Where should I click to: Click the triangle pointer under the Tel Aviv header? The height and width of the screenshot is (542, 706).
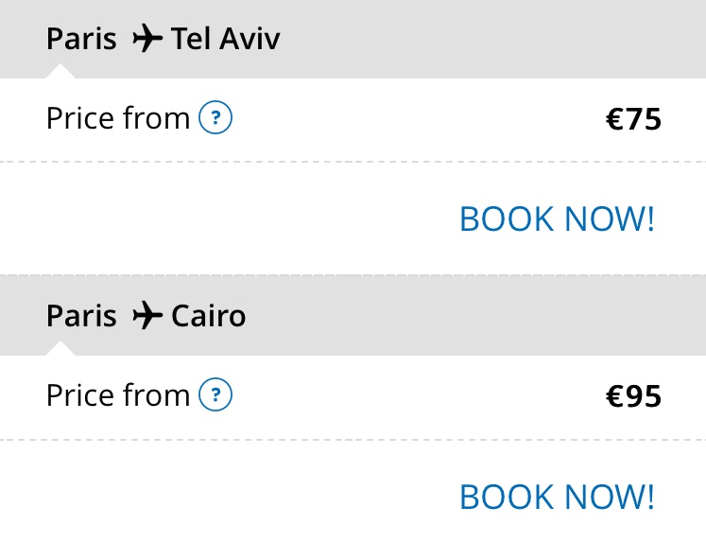(x=60, y=72)
